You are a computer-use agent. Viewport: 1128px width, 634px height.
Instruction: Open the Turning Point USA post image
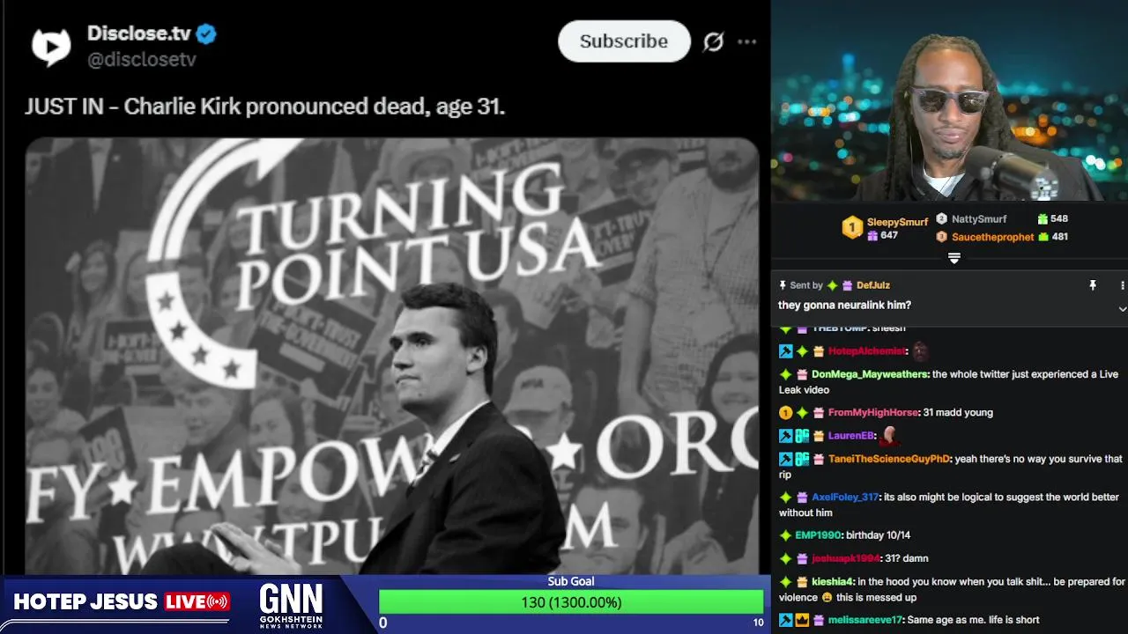point(391,356)
